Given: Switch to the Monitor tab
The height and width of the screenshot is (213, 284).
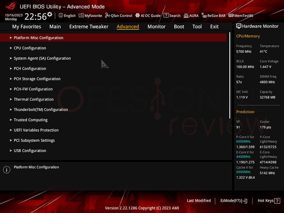Looking at the screenshot, I should pos(157,27).
